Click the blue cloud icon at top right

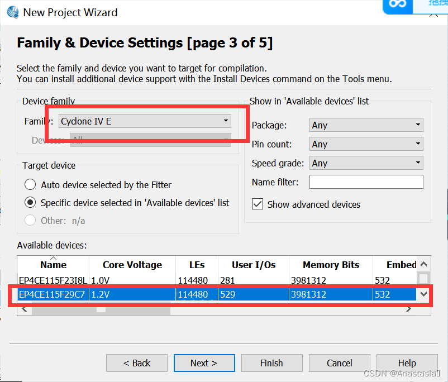coord(399,4)
